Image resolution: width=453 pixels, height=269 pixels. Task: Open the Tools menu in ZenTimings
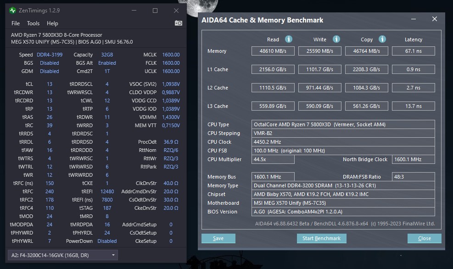(33, 23)
